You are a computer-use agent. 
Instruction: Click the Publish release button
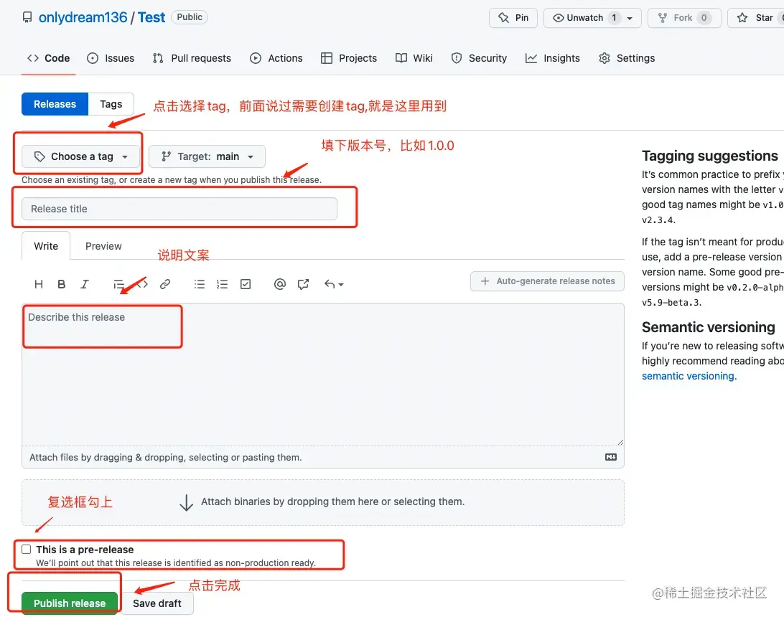click(x=70, y=603)
